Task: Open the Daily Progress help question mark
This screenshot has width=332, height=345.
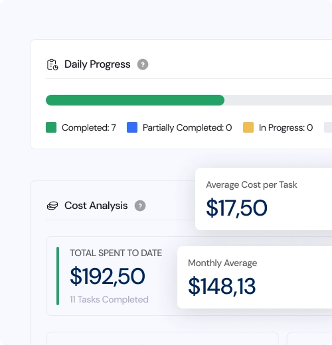Action: 143,64
